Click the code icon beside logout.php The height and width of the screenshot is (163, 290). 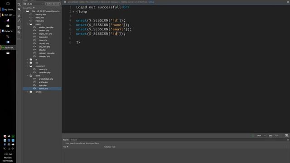click(34, 89)
